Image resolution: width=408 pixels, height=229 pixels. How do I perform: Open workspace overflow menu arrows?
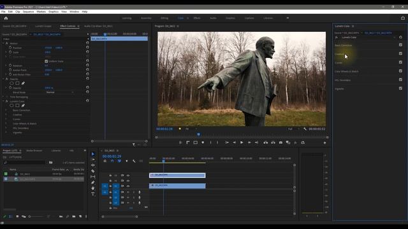288,18
